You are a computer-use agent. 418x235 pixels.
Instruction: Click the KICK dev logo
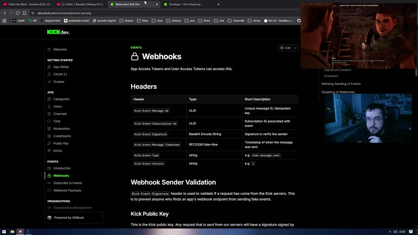pos(58,32)
